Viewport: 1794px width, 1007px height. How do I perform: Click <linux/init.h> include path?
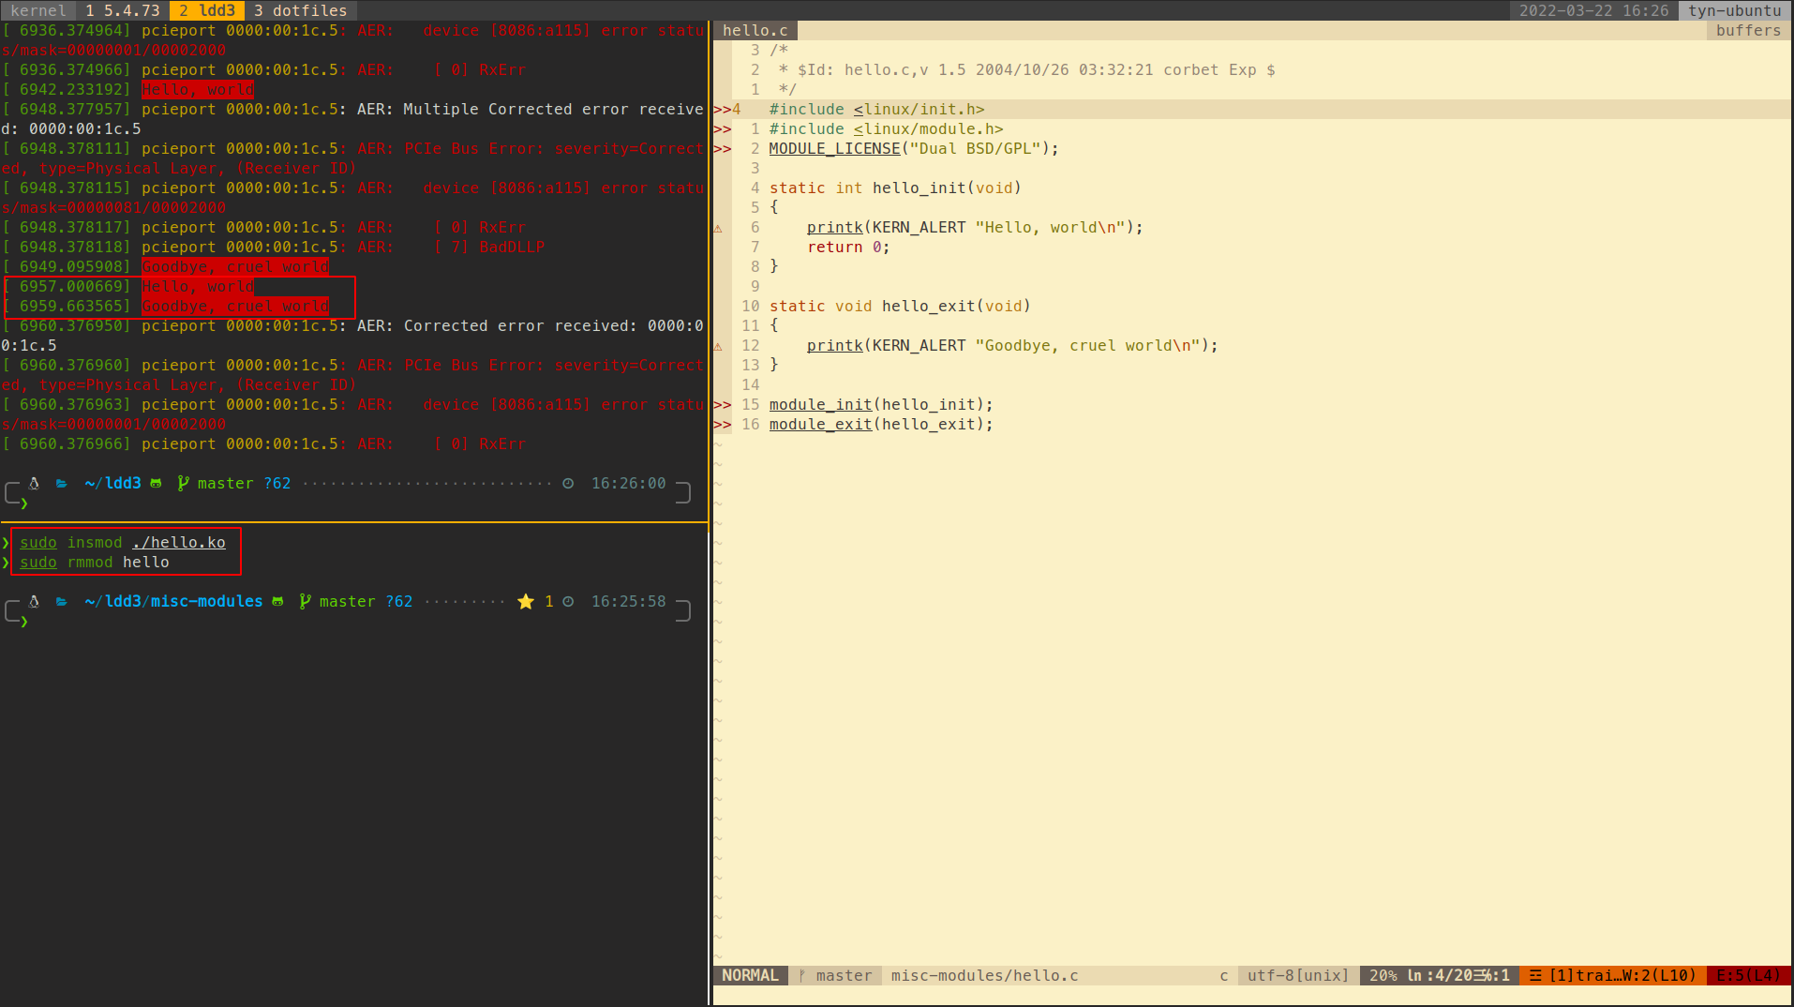[x=919, y=109]
